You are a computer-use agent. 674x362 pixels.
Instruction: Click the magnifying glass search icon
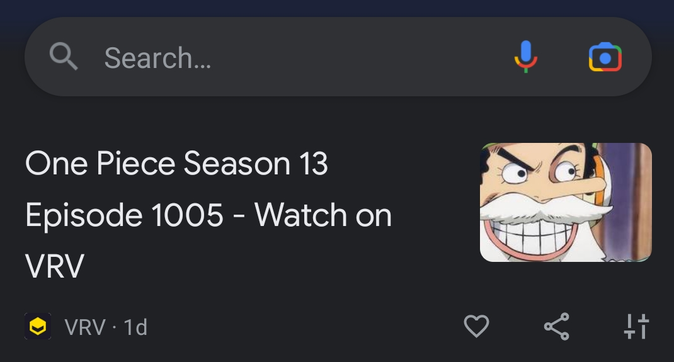coord(64,56)
